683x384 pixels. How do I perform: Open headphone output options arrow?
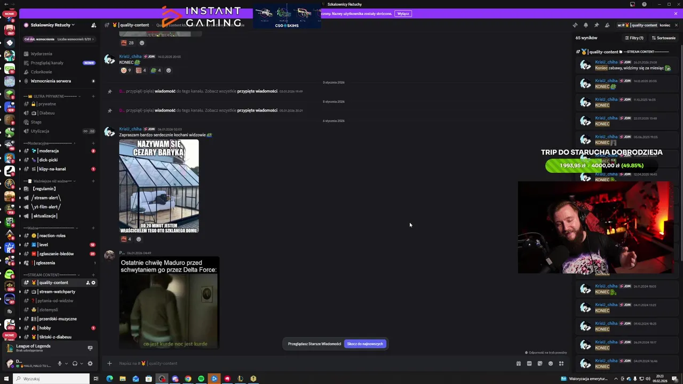81,364
